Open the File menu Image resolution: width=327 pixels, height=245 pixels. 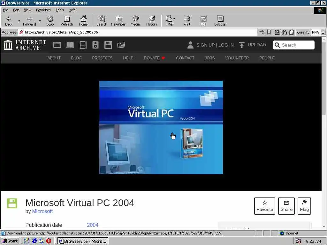click(5, 10)
